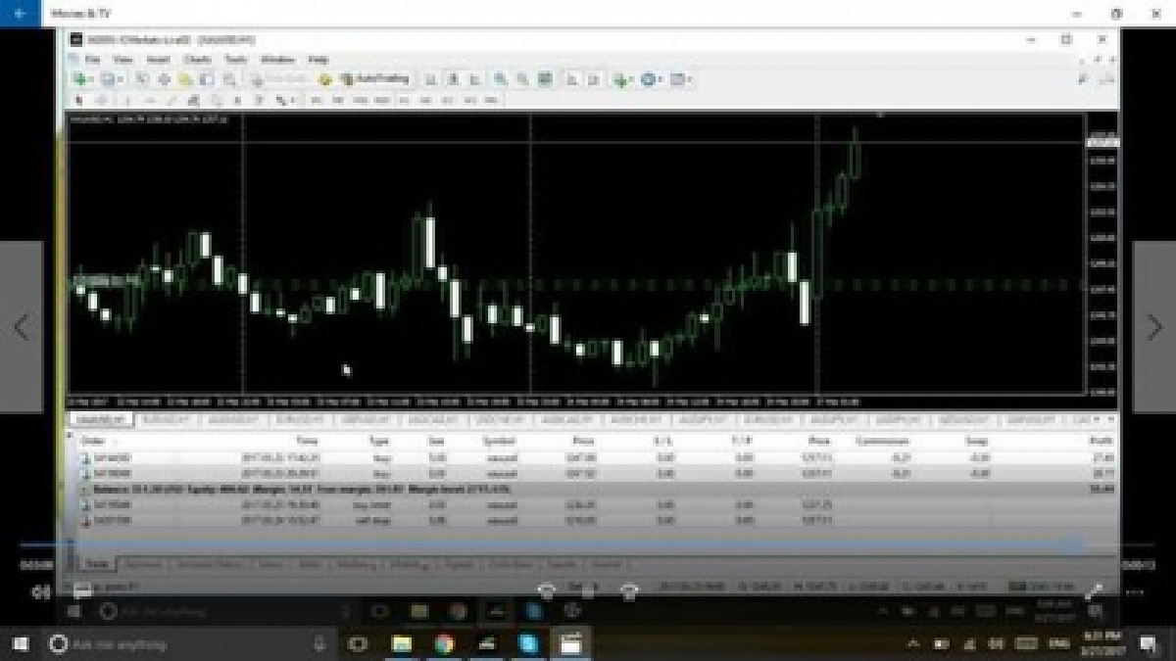
Task: Switch chart to candlesticks type
Action: (453, 78)
